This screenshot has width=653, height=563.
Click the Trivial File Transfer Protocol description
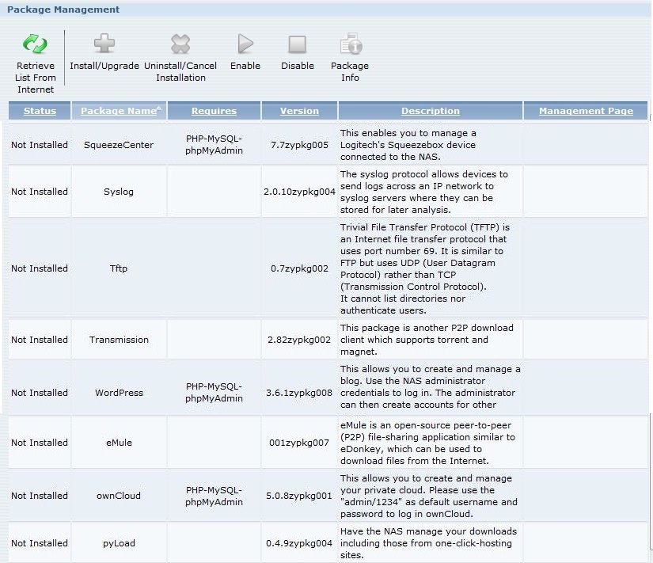[425, 268]
